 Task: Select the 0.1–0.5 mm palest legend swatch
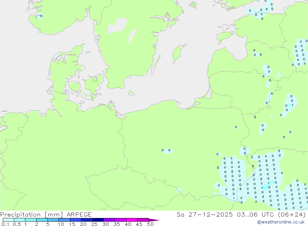pyautogui.click(x=8, y=220)
